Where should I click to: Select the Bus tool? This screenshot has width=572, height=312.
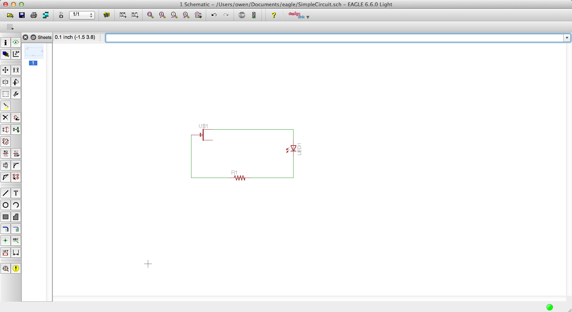tap(6, 229)
